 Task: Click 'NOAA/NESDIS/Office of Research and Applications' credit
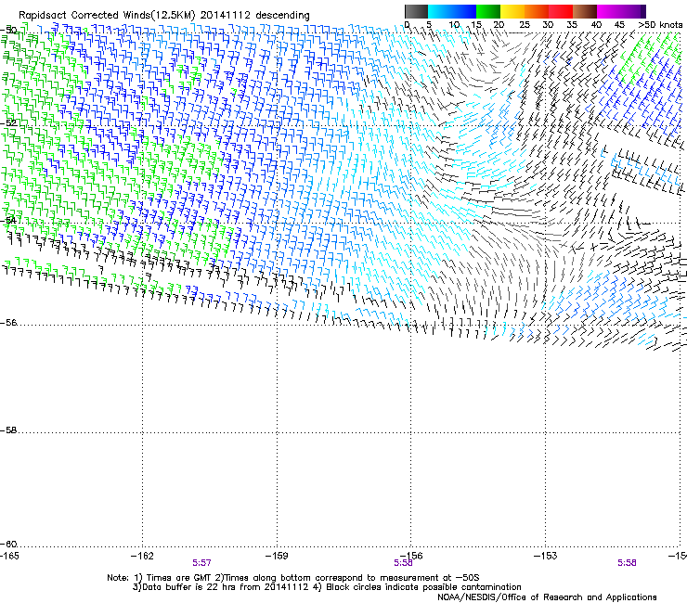click(x=547, y=597)
